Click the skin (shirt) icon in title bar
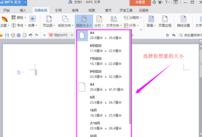Image resolution: width=202 pixels, height=137 pixels. click(x=160, y=2)
